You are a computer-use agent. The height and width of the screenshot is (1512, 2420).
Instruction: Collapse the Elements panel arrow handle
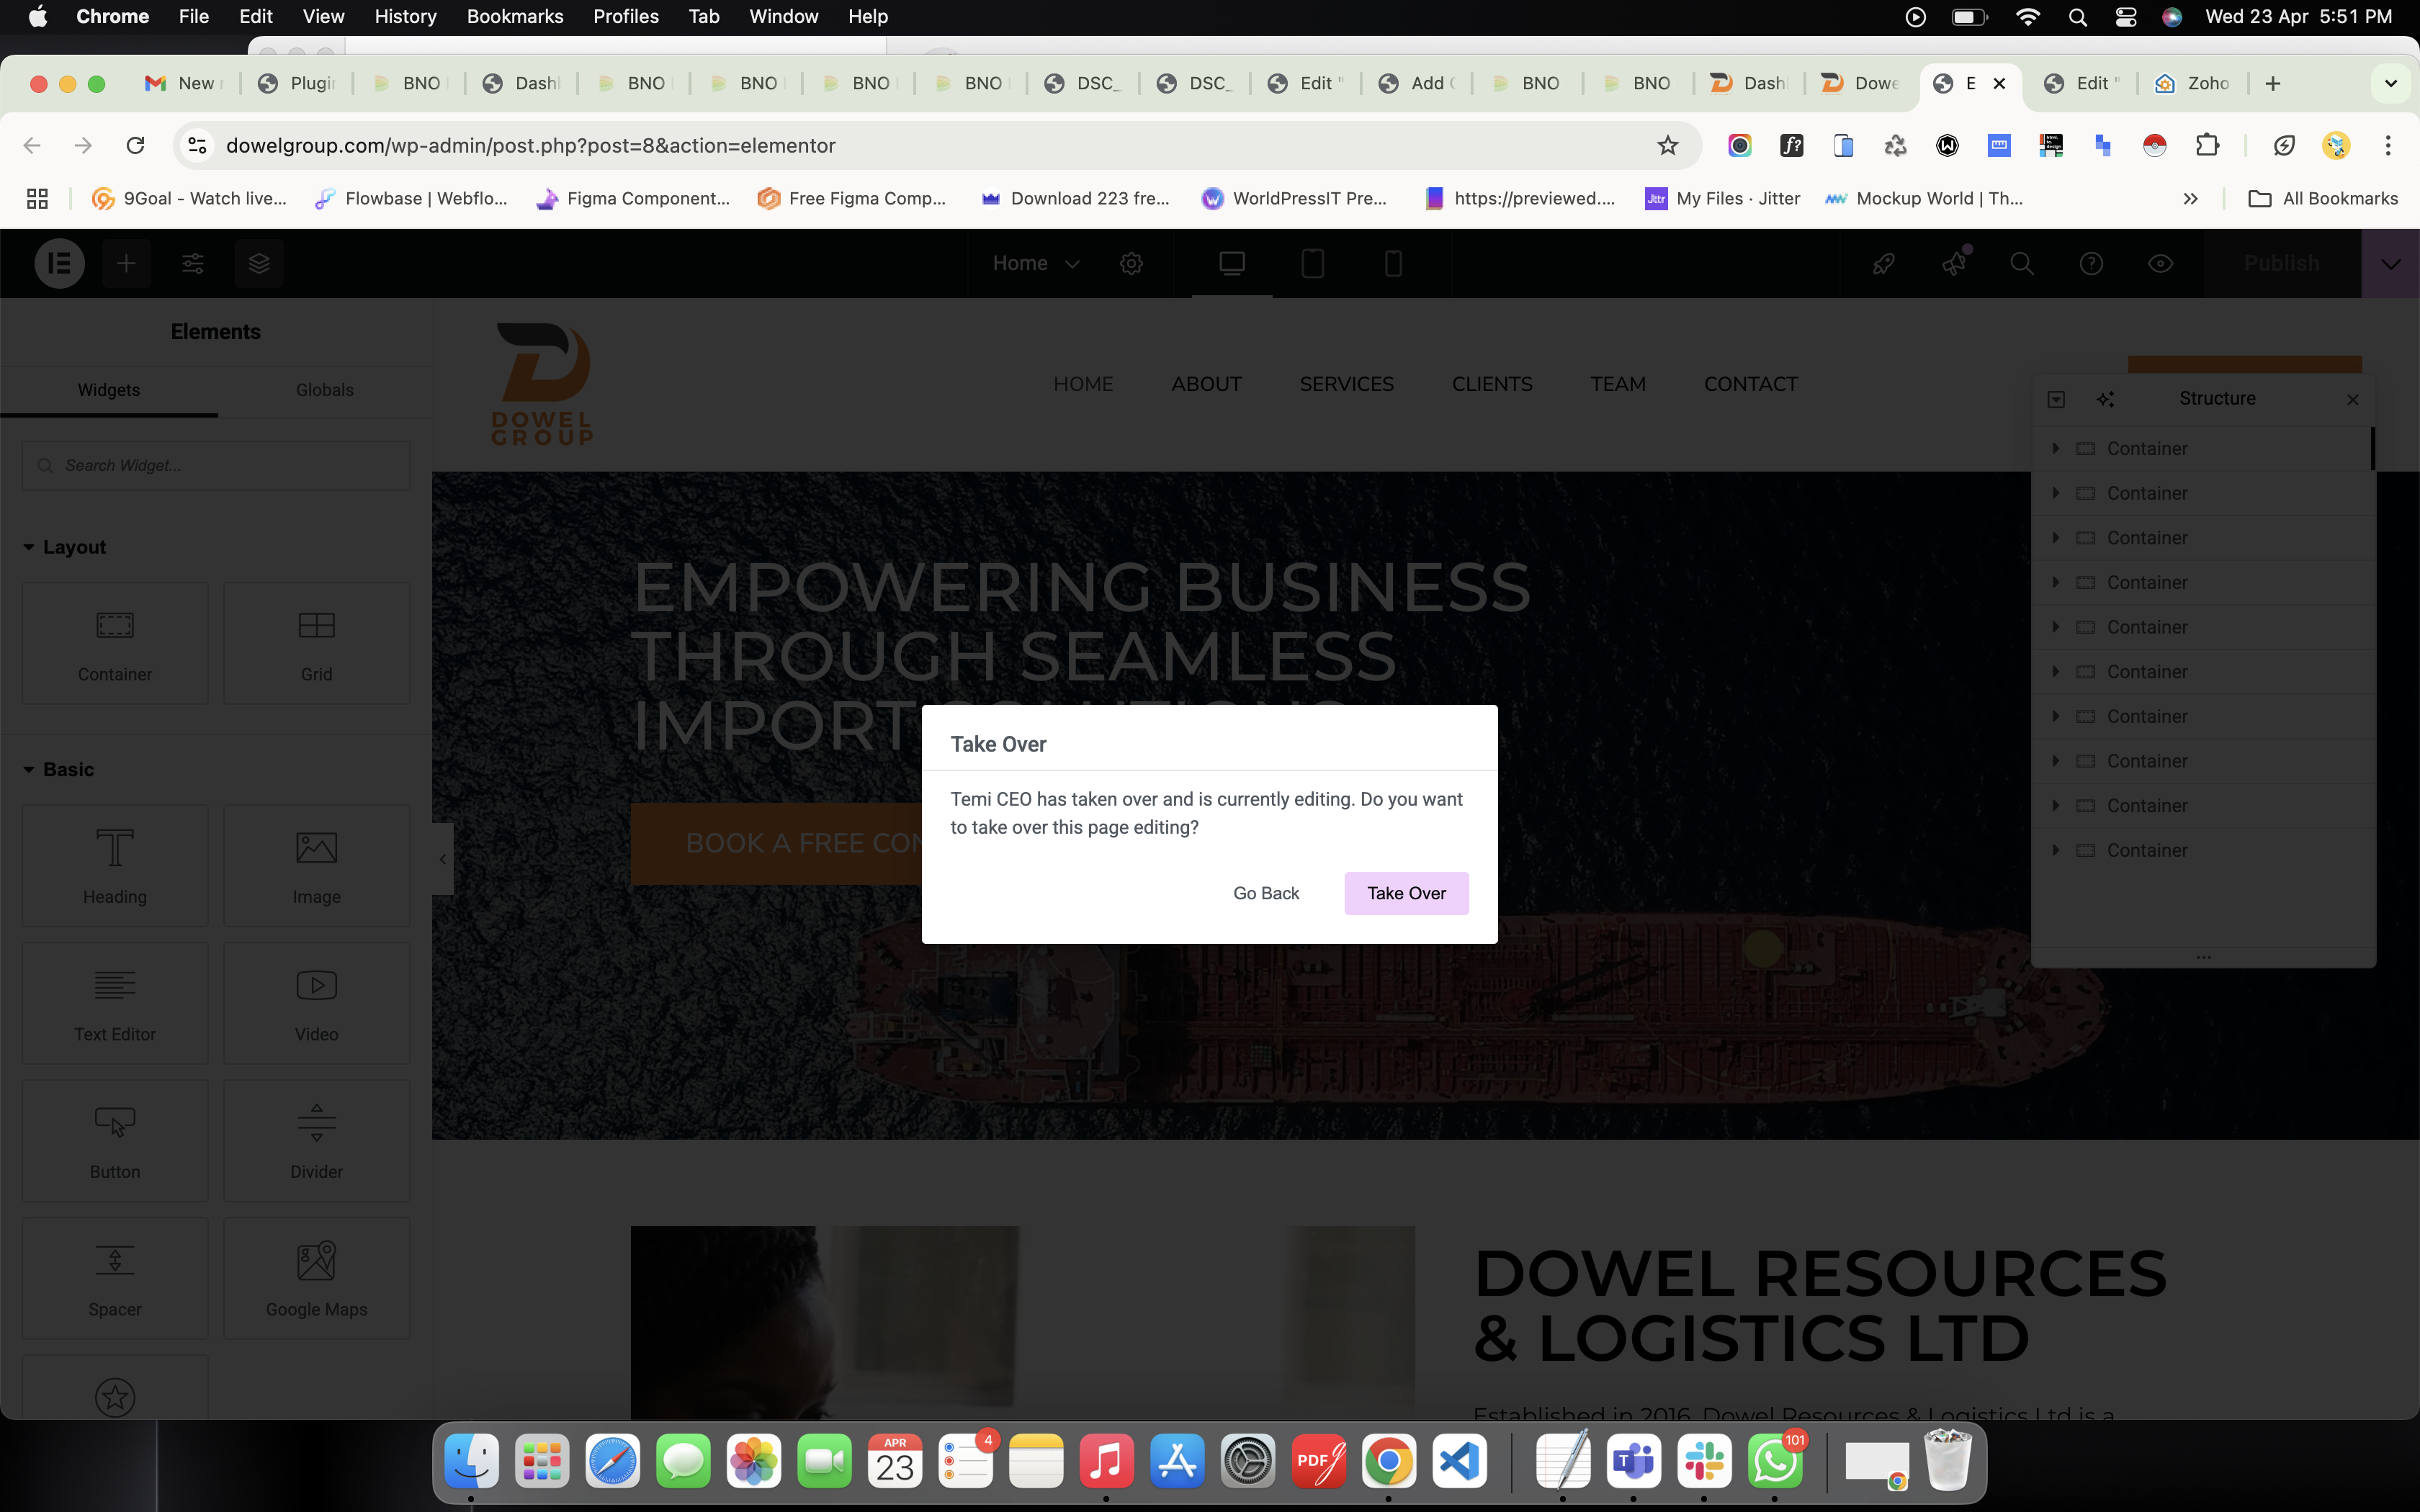[x=443, y=859]
